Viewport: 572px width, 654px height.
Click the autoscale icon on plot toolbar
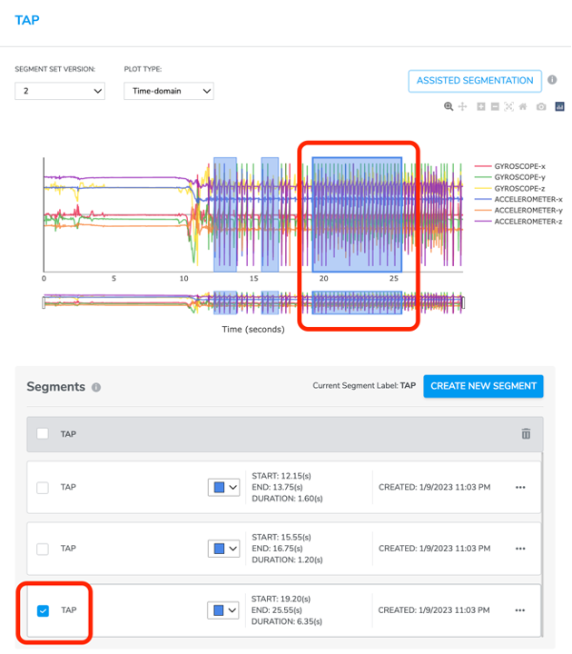pos(508,107)
